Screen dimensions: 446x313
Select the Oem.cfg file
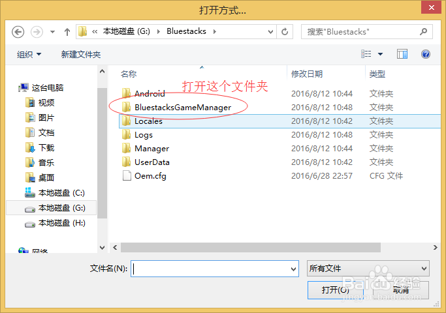click(x=150, y=176)
